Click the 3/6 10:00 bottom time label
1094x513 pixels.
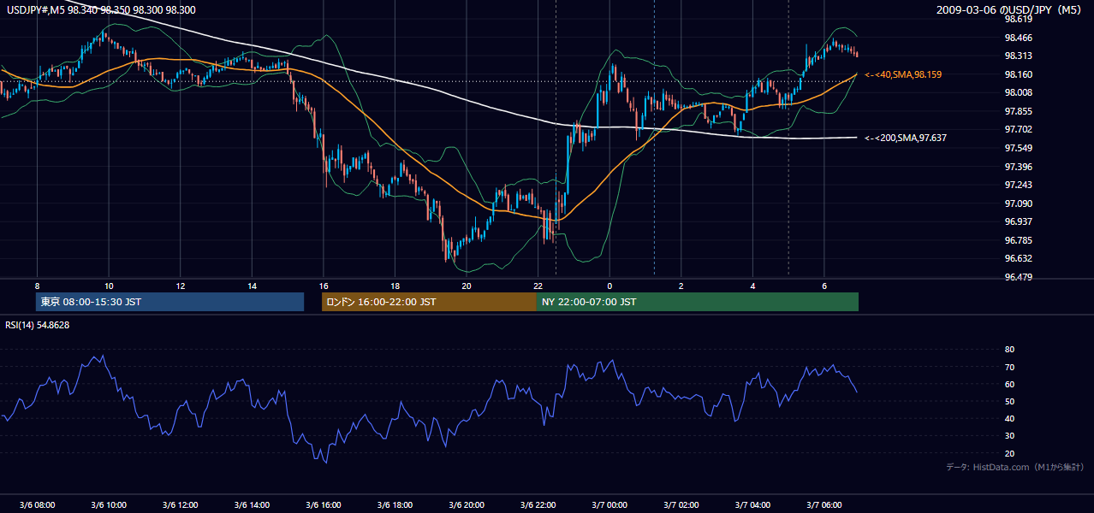point(109,504)
